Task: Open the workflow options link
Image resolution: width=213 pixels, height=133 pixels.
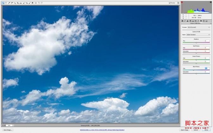Action: tap(102, 130)
